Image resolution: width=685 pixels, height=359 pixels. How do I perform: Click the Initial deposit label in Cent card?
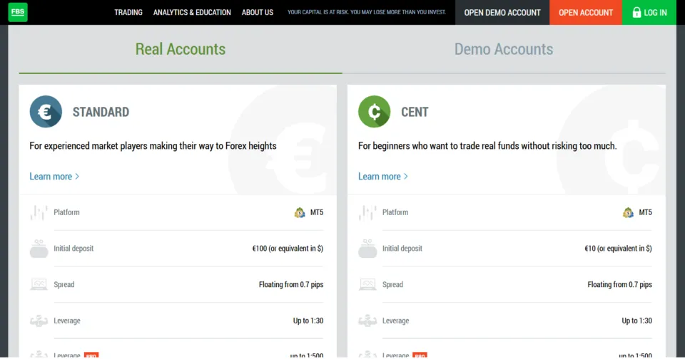click(x=402, y=249)
